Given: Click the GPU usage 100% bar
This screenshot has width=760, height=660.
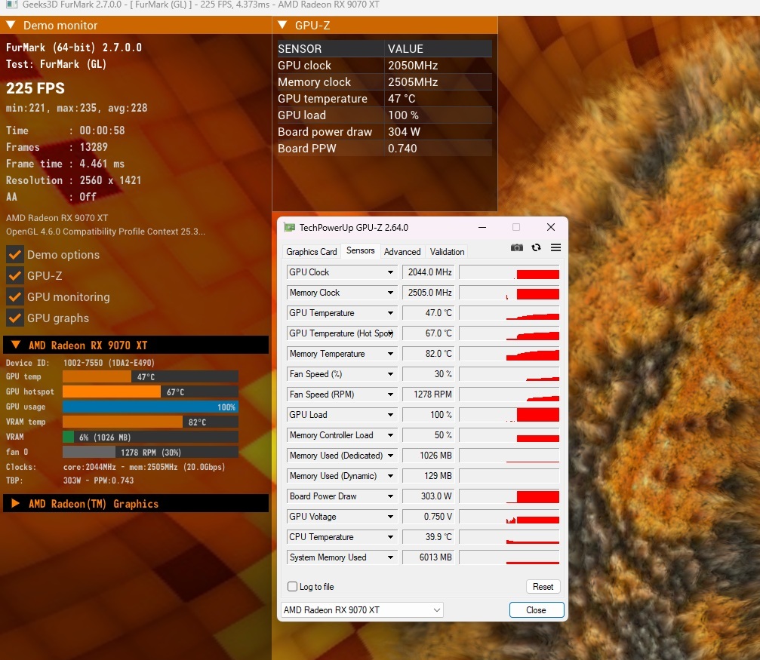Looking at the screenshot, I should click(x=150, y=407).
